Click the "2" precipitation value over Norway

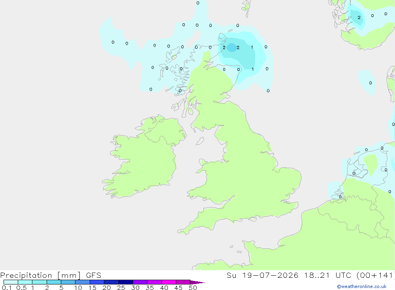click(x=359, y=17)
